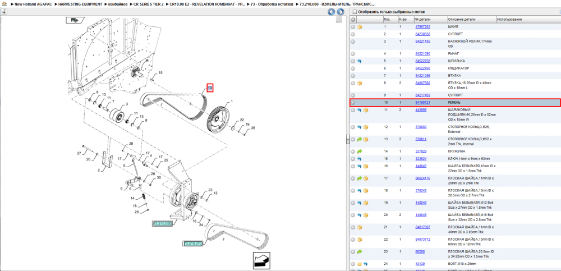
Task: Click package icon in row 370002
Action: (365, 127)
